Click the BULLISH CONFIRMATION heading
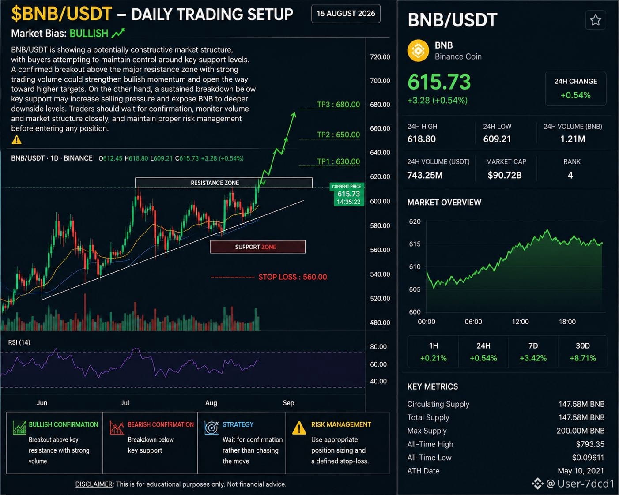The image size is (619, 495). (63, 424)
